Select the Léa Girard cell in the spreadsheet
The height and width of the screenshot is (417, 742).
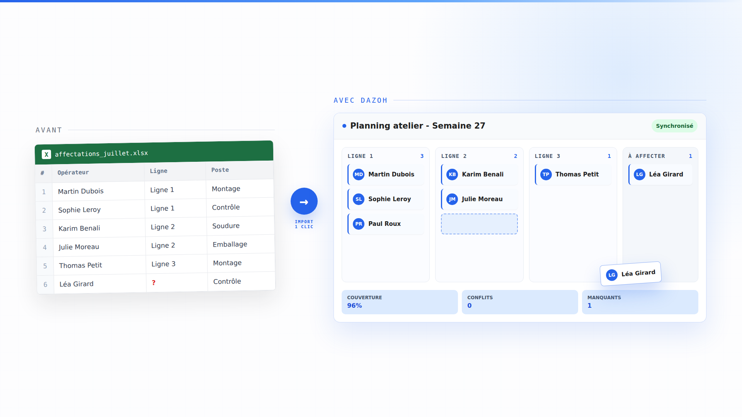pos(100,284)
